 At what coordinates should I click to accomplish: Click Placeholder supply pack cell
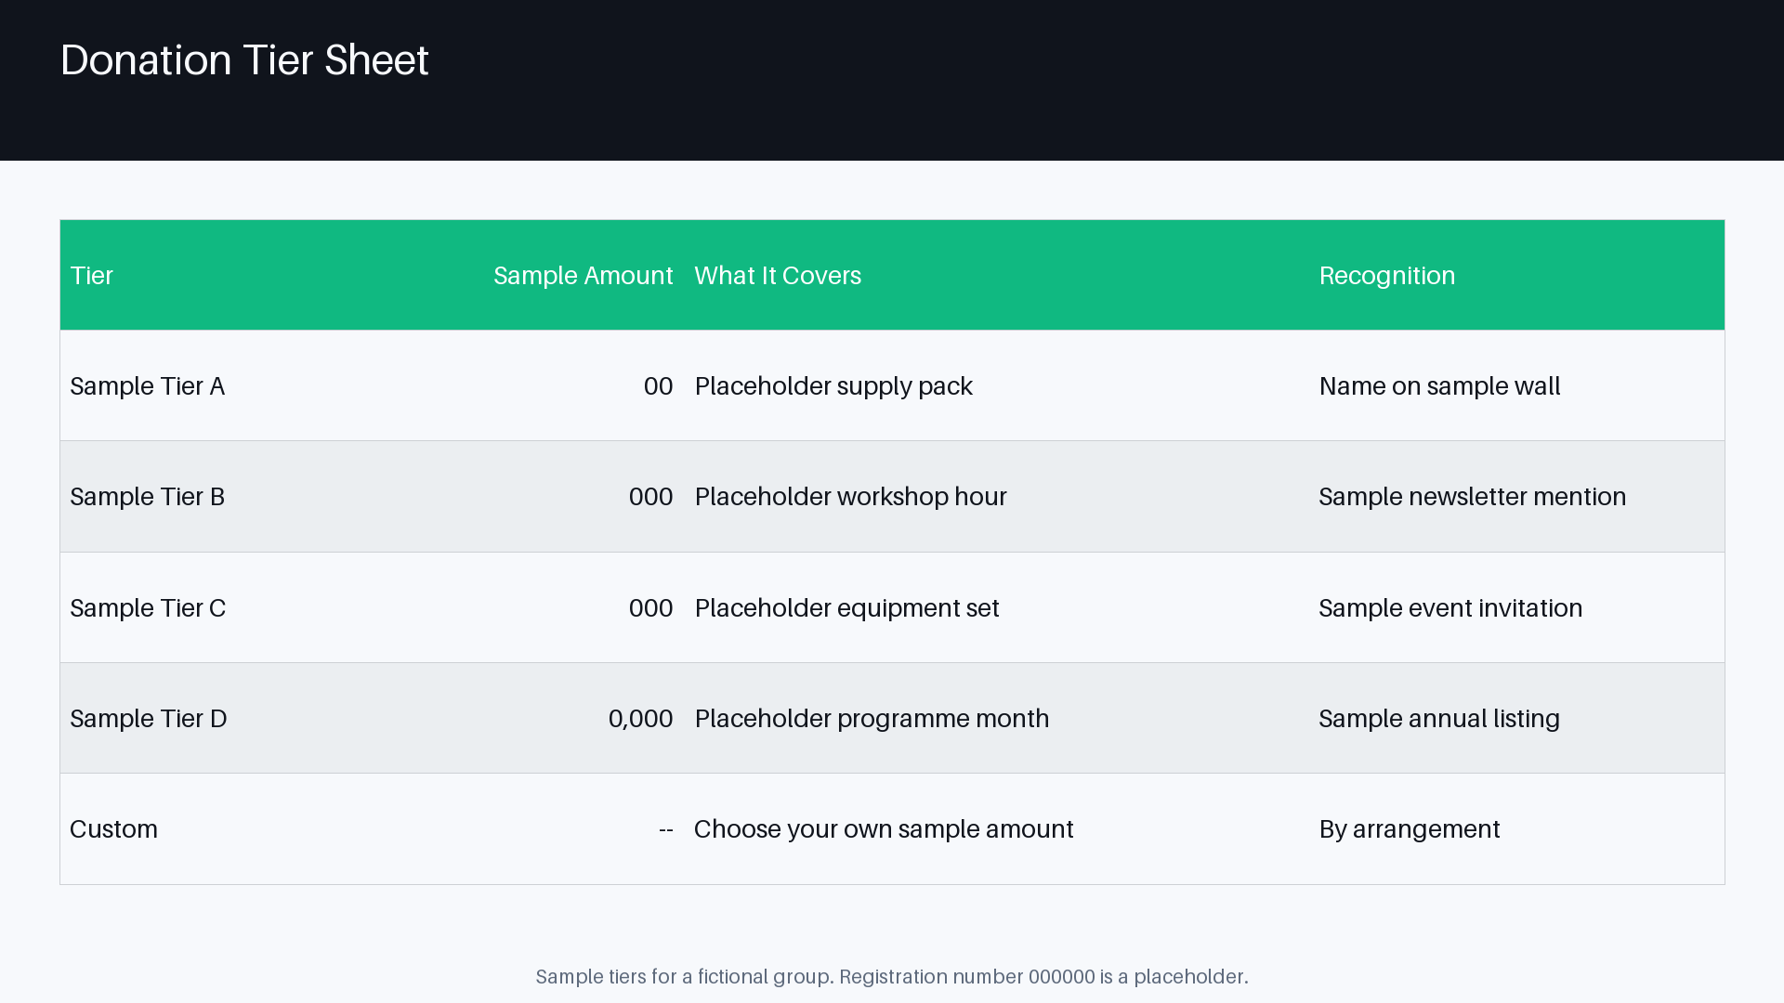833,386
